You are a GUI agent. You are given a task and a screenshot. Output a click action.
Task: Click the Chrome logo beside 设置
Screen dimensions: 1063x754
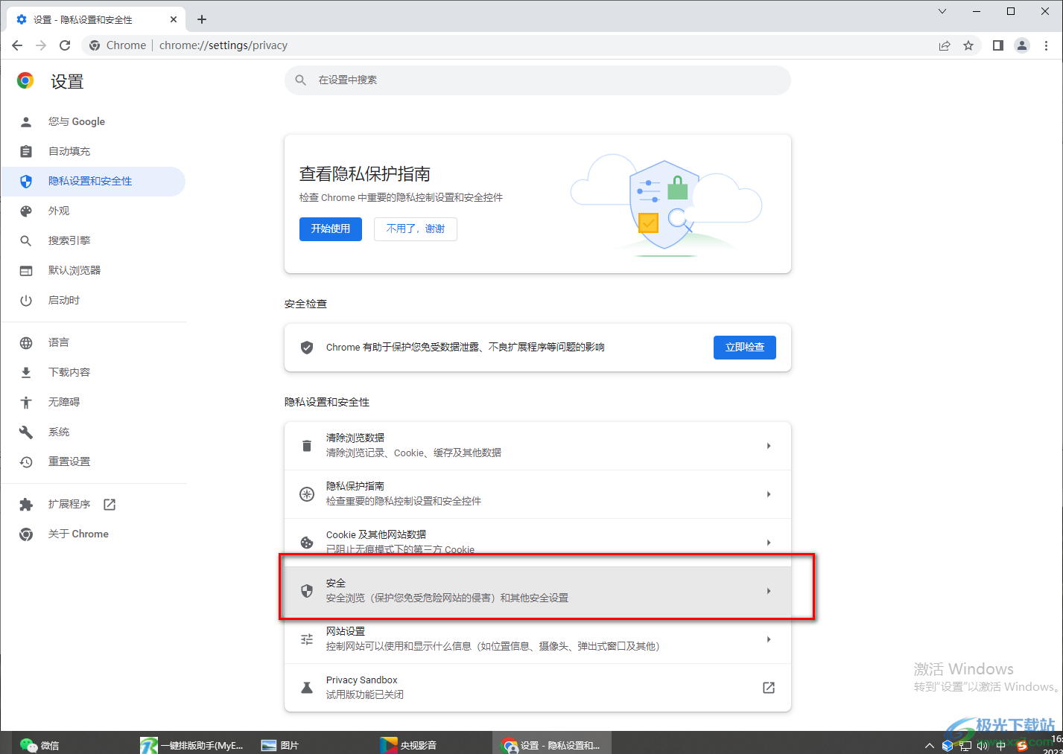pyautogui.click(x=25, y=81)
